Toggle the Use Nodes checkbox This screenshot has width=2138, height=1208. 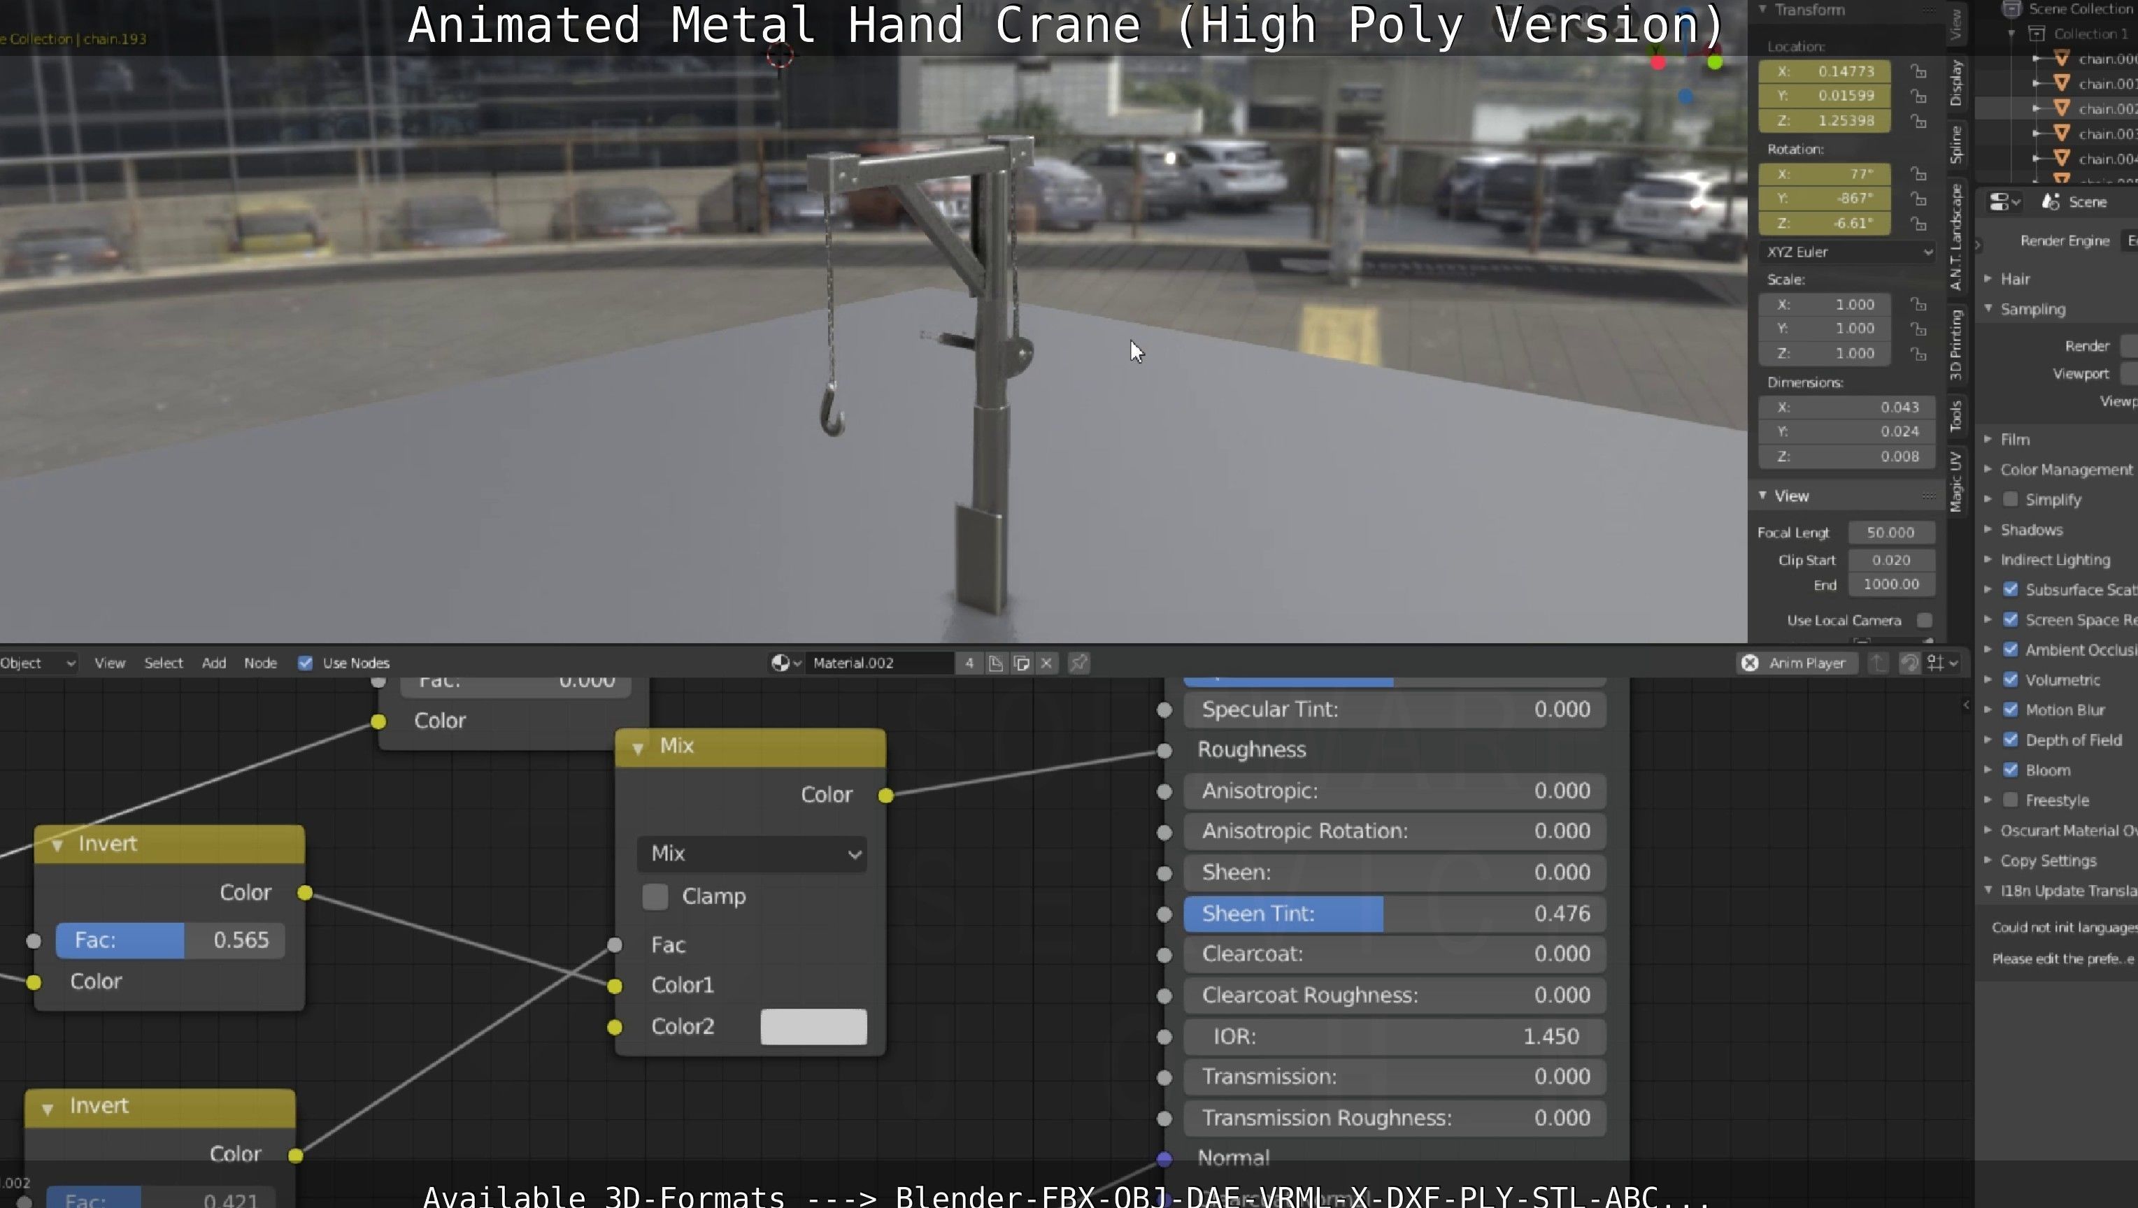point(306,663)
